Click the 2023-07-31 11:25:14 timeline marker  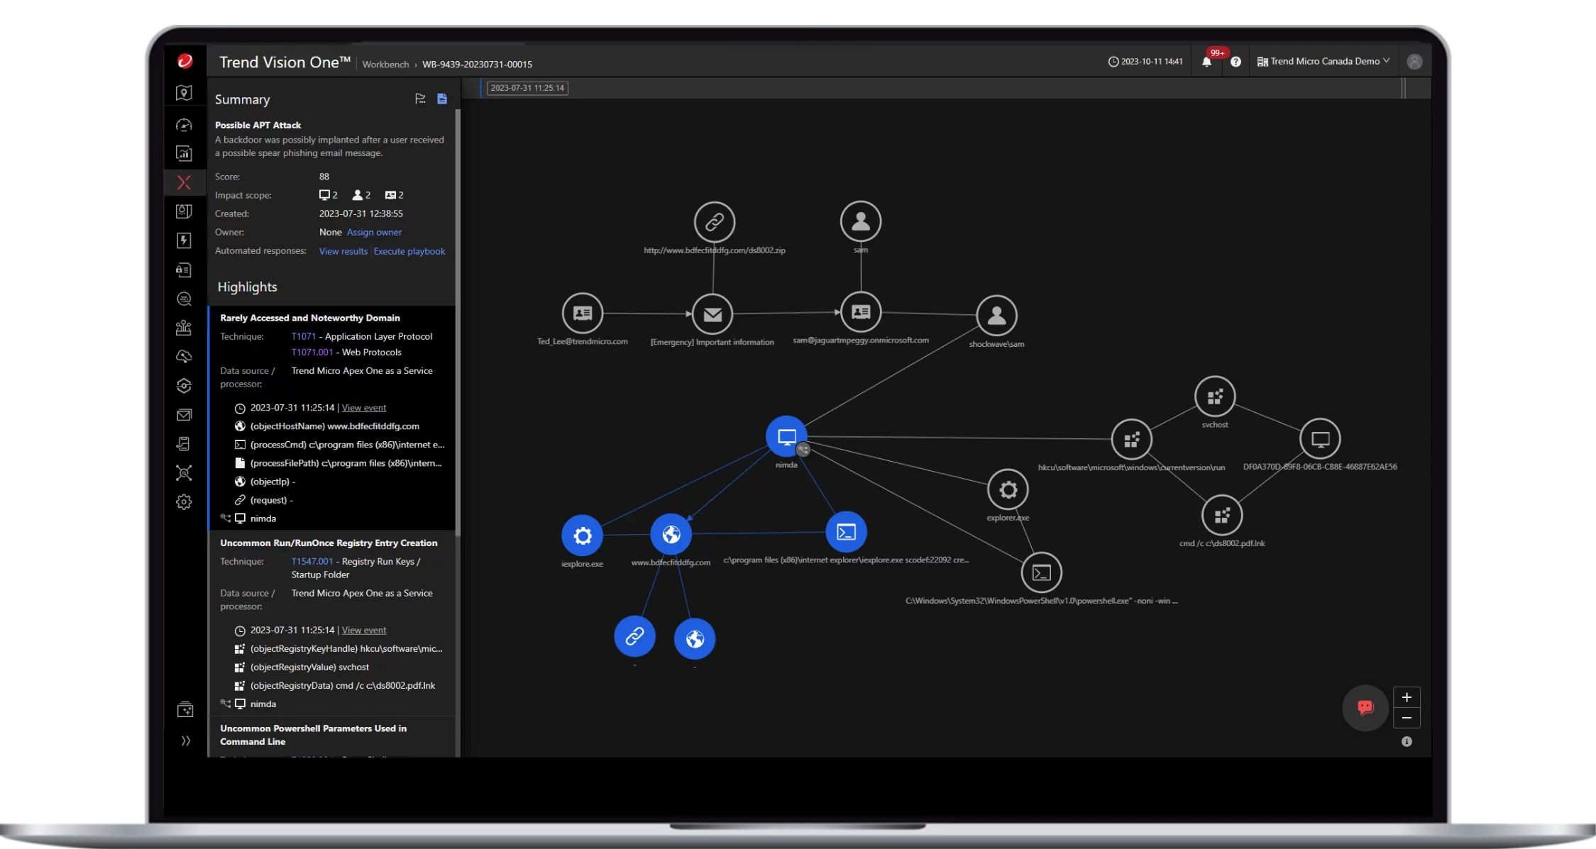pos(527,88)
